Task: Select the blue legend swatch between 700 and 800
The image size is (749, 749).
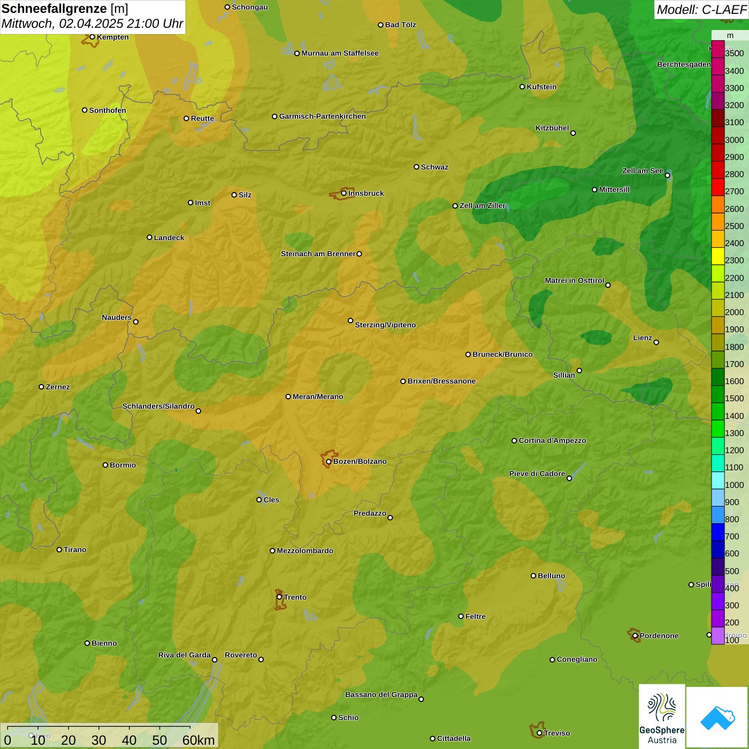Action: pos(717,532)
